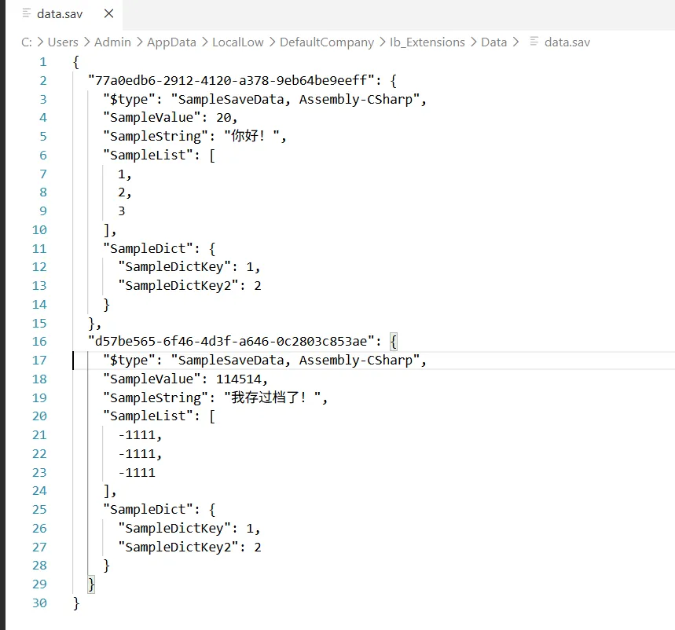
Task: Click the highlighted closing brace on line 29
Action: [91, 584]
